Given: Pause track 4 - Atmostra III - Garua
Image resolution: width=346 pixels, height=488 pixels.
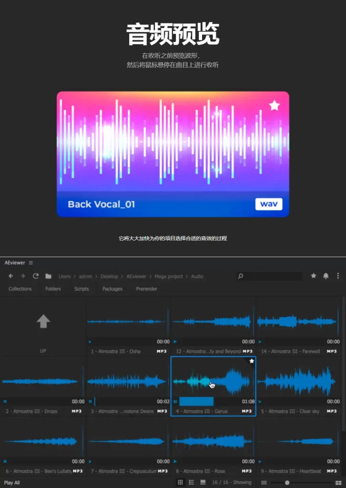Looking at the screenshot, I should [175, 401].
